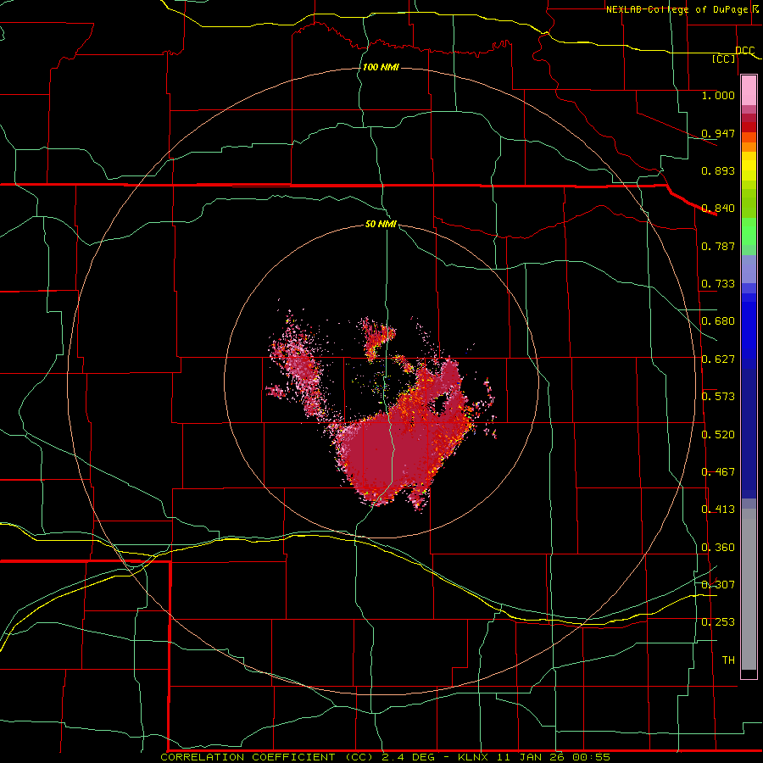Click the 0.307 scale value
The width and height of the screenshot is (763, 763).
[x=718, y=585]
